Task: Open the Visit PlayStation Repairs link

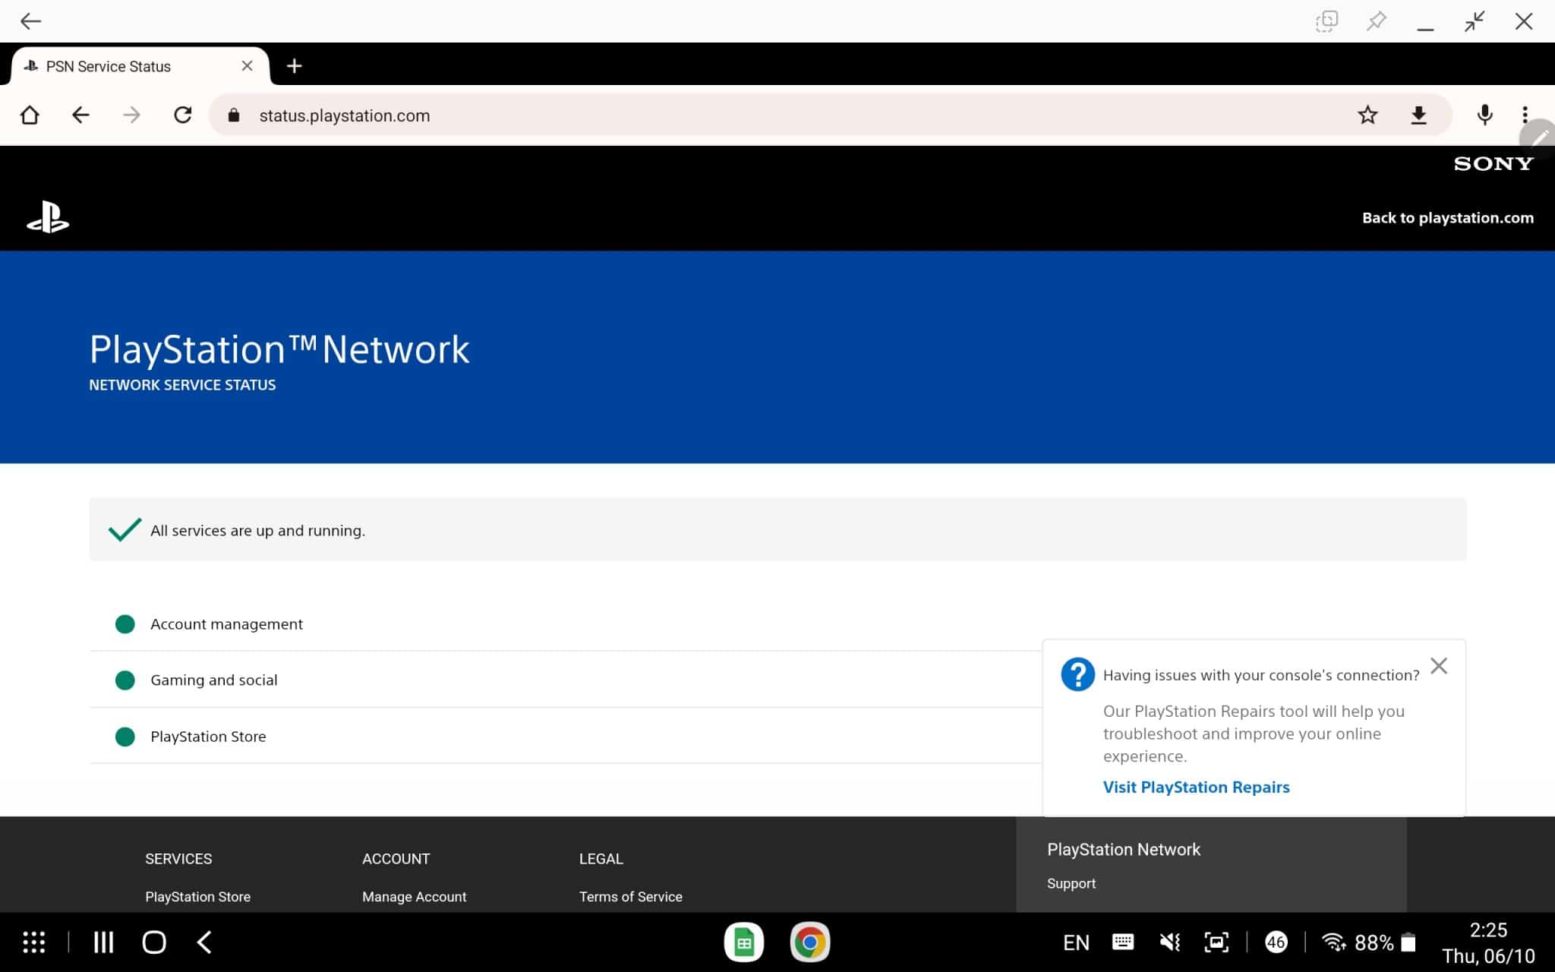Action: coord(1196,787)
